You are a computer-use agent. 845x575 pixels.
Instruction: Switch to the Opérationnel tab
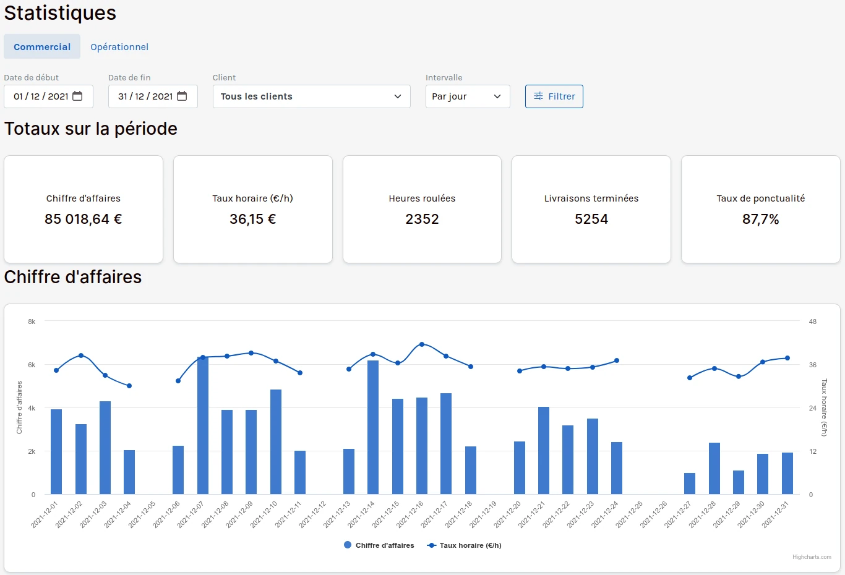[x=119, y=46]
